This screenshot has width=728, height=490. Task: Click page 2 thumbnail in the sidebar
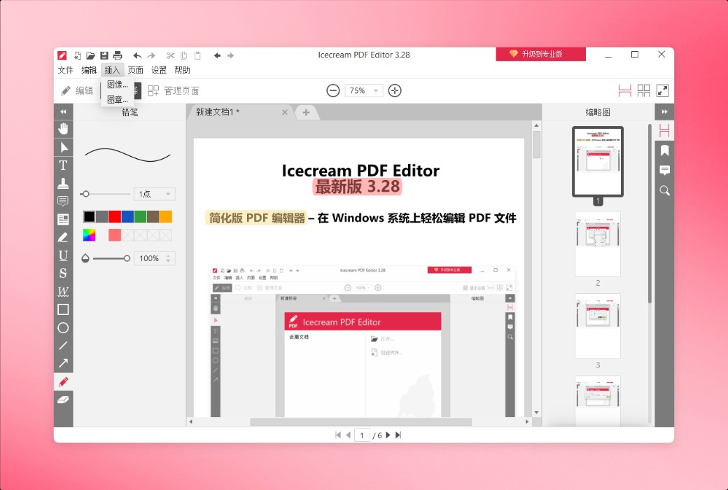pyautogui.click(x=597, y=244)
